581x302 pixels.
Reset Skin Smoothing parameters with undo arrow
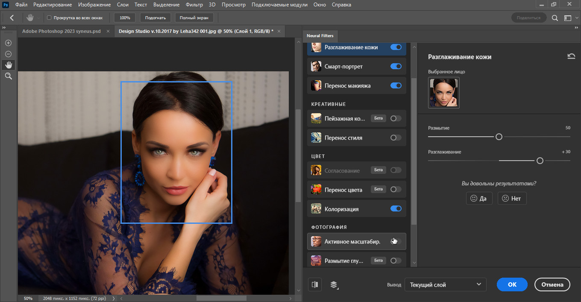tap(571, 56)
